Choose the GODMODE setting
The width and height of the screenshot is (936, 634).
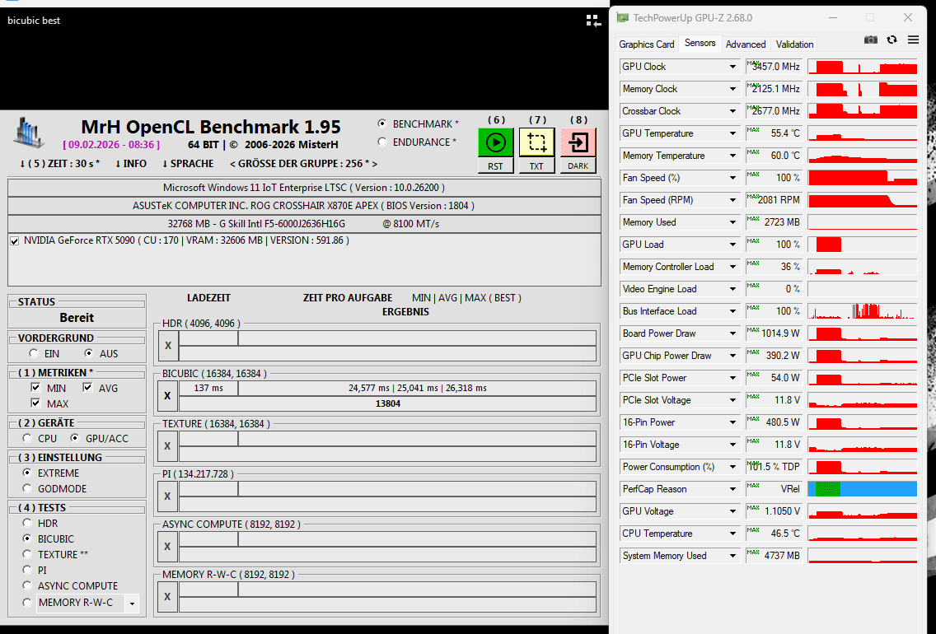coord(27,488)
